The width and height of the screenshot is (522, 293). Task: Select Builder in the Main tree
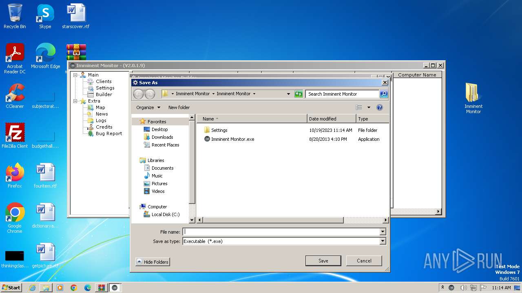tap(104, 94)
